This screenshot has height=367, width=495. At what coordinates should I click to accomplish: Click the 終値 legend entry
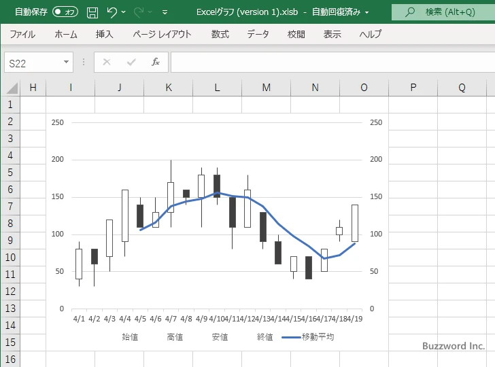265,337
